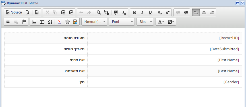Viewport: 246px width, 107px height.
Task: Toggle Underline formatting
Action: point(150,12)
